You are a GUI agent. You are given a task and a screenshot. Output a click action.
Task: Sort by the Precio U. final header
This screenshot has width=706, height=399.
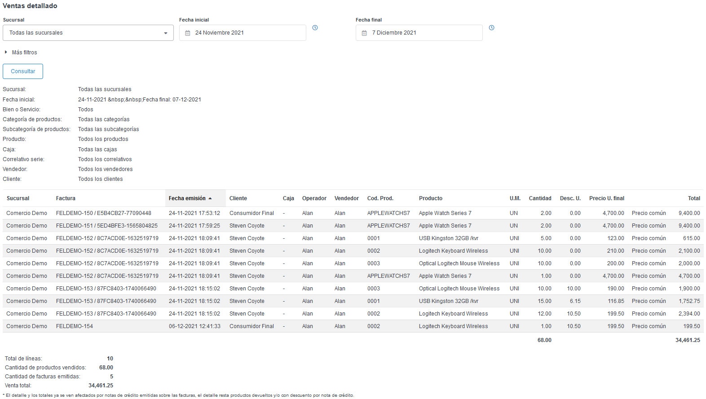(x=606, y=198)
